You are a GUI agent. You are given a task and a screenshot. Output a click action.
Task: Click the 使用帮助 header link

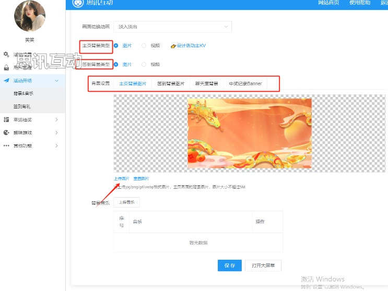(360, 3)
